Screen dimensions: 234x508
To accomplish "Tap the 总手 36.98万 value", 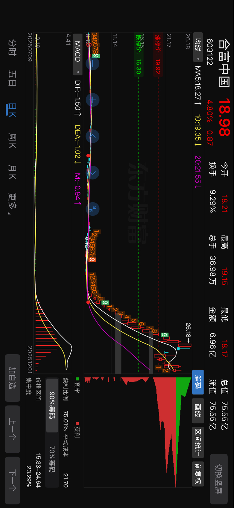I will 213,270.
